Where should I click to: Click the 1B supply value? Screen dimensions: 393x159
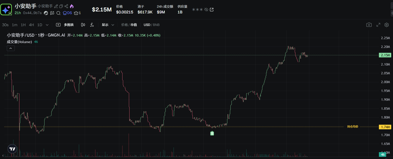180,12
